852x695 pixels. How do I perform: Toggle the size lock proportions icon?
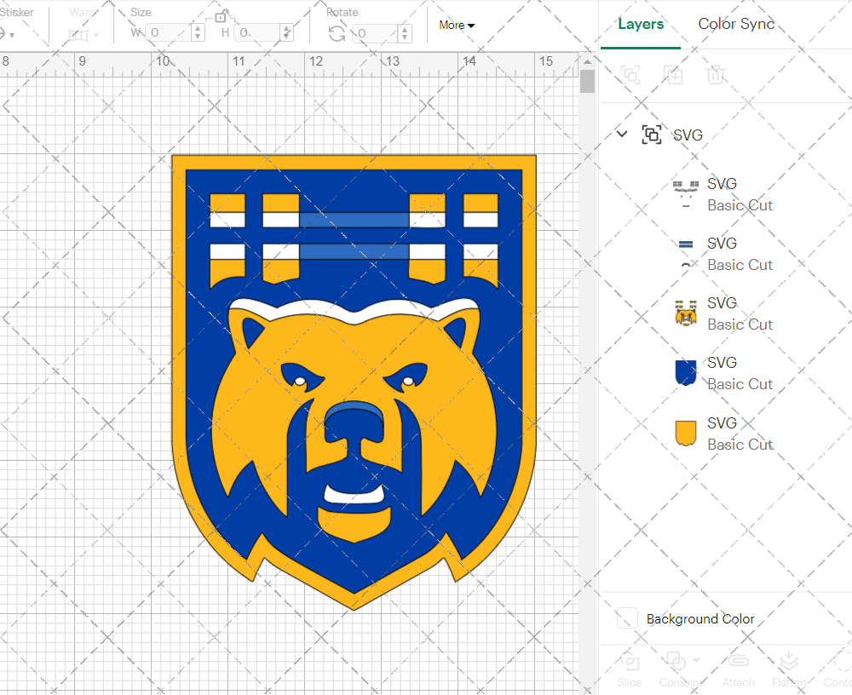click(x=222, y=14)
